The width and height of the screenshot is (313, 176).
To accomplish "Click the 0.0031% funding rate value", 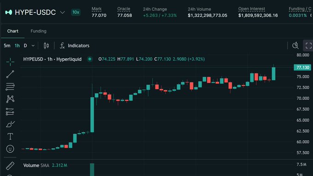I will (x=298, y=15).
